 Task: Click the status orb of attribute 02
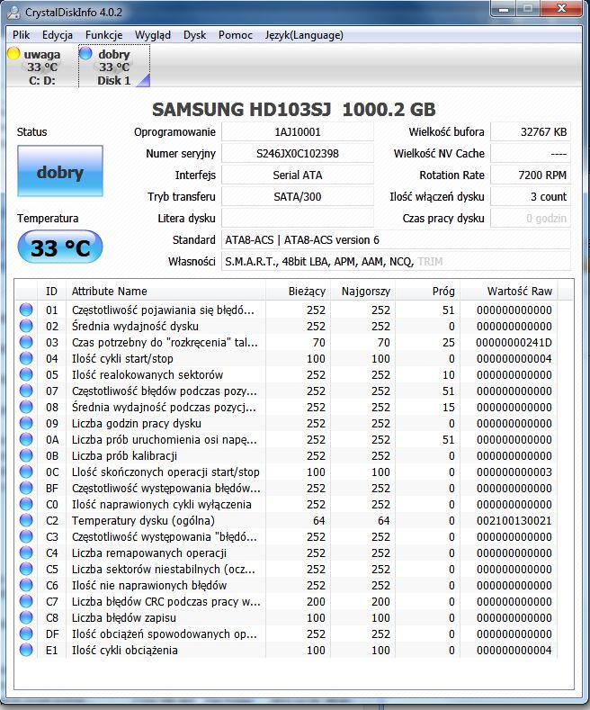26,326
